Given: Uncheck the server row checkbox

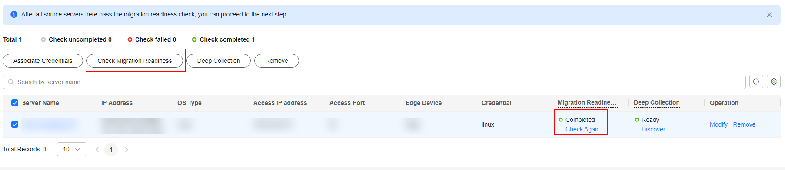Looking at the screenshot, I should click(x=15, y=124).
